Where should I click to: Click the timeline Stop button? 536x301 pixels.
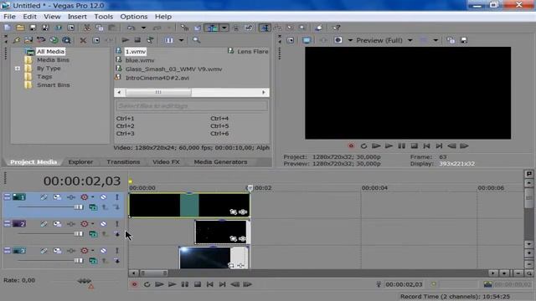(198, 284)
